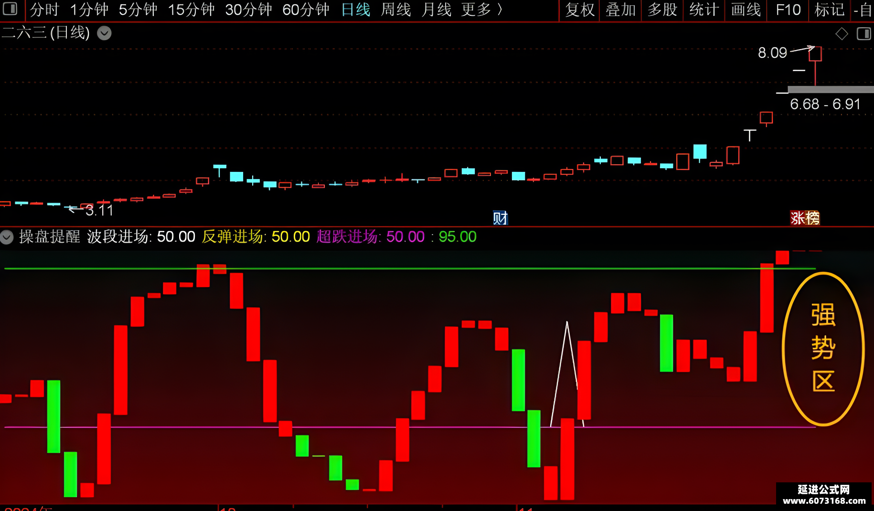Click the 复权 button
874x511 pixels.
(x=580, y=9)
